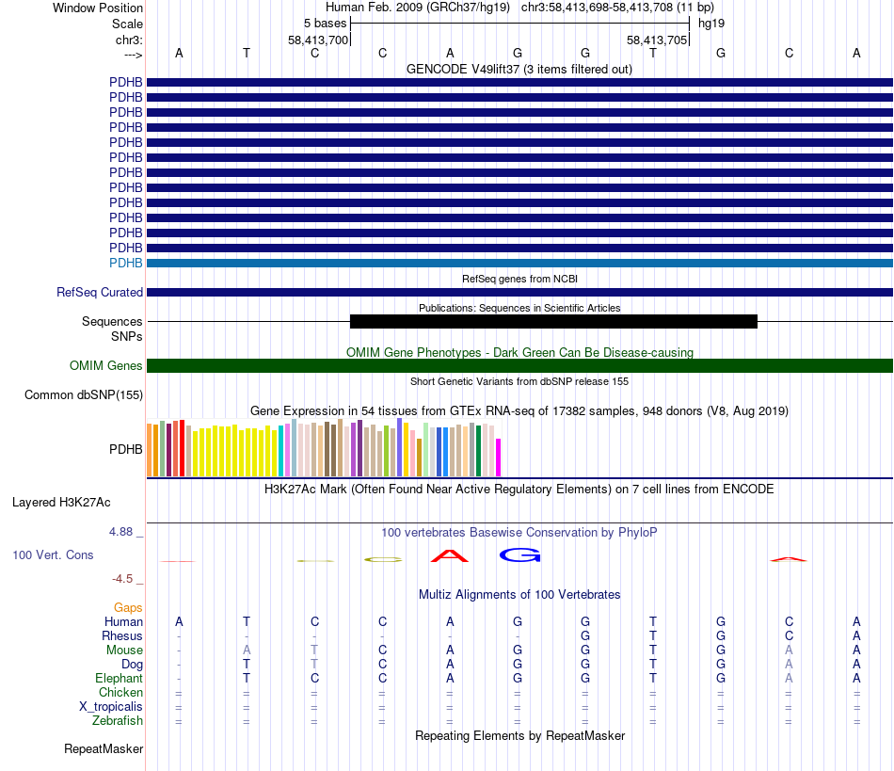
Task: Click the Window Position label
Action: point(98,8)
